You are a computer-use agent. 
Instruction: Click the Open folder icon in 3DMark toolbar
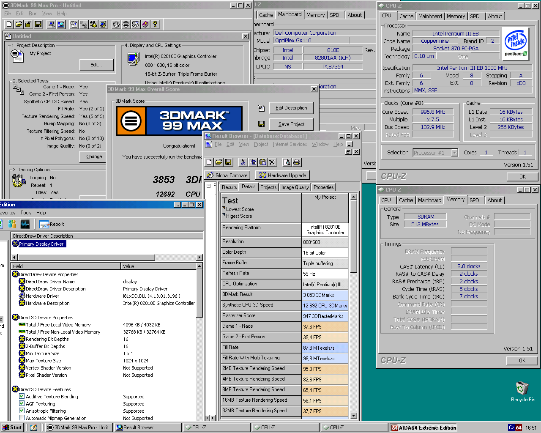tap(19, 24)
